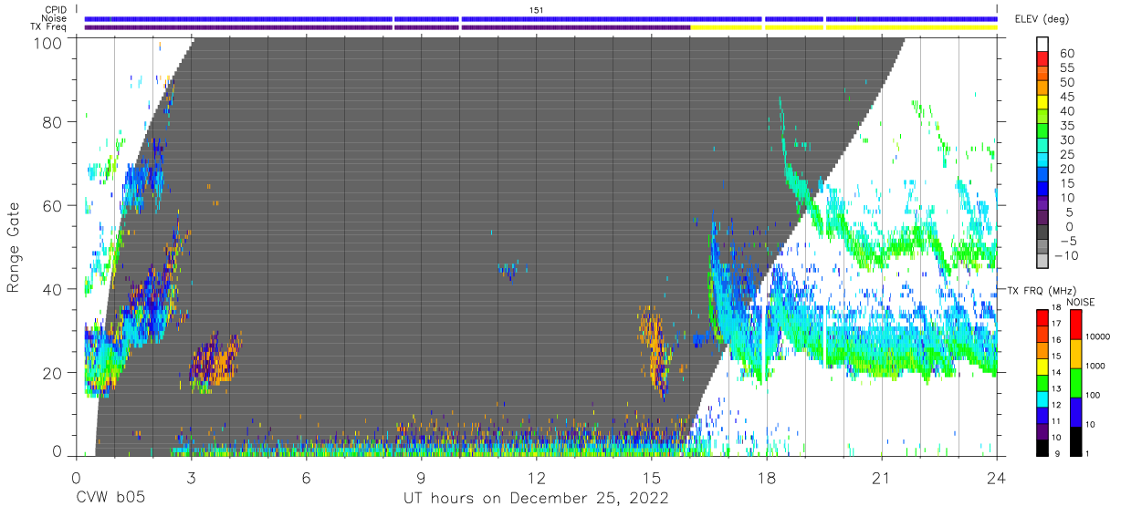1121x517 pixels.
Task: Click the 'TX Freq' row label
Action: tap(47, 27)
